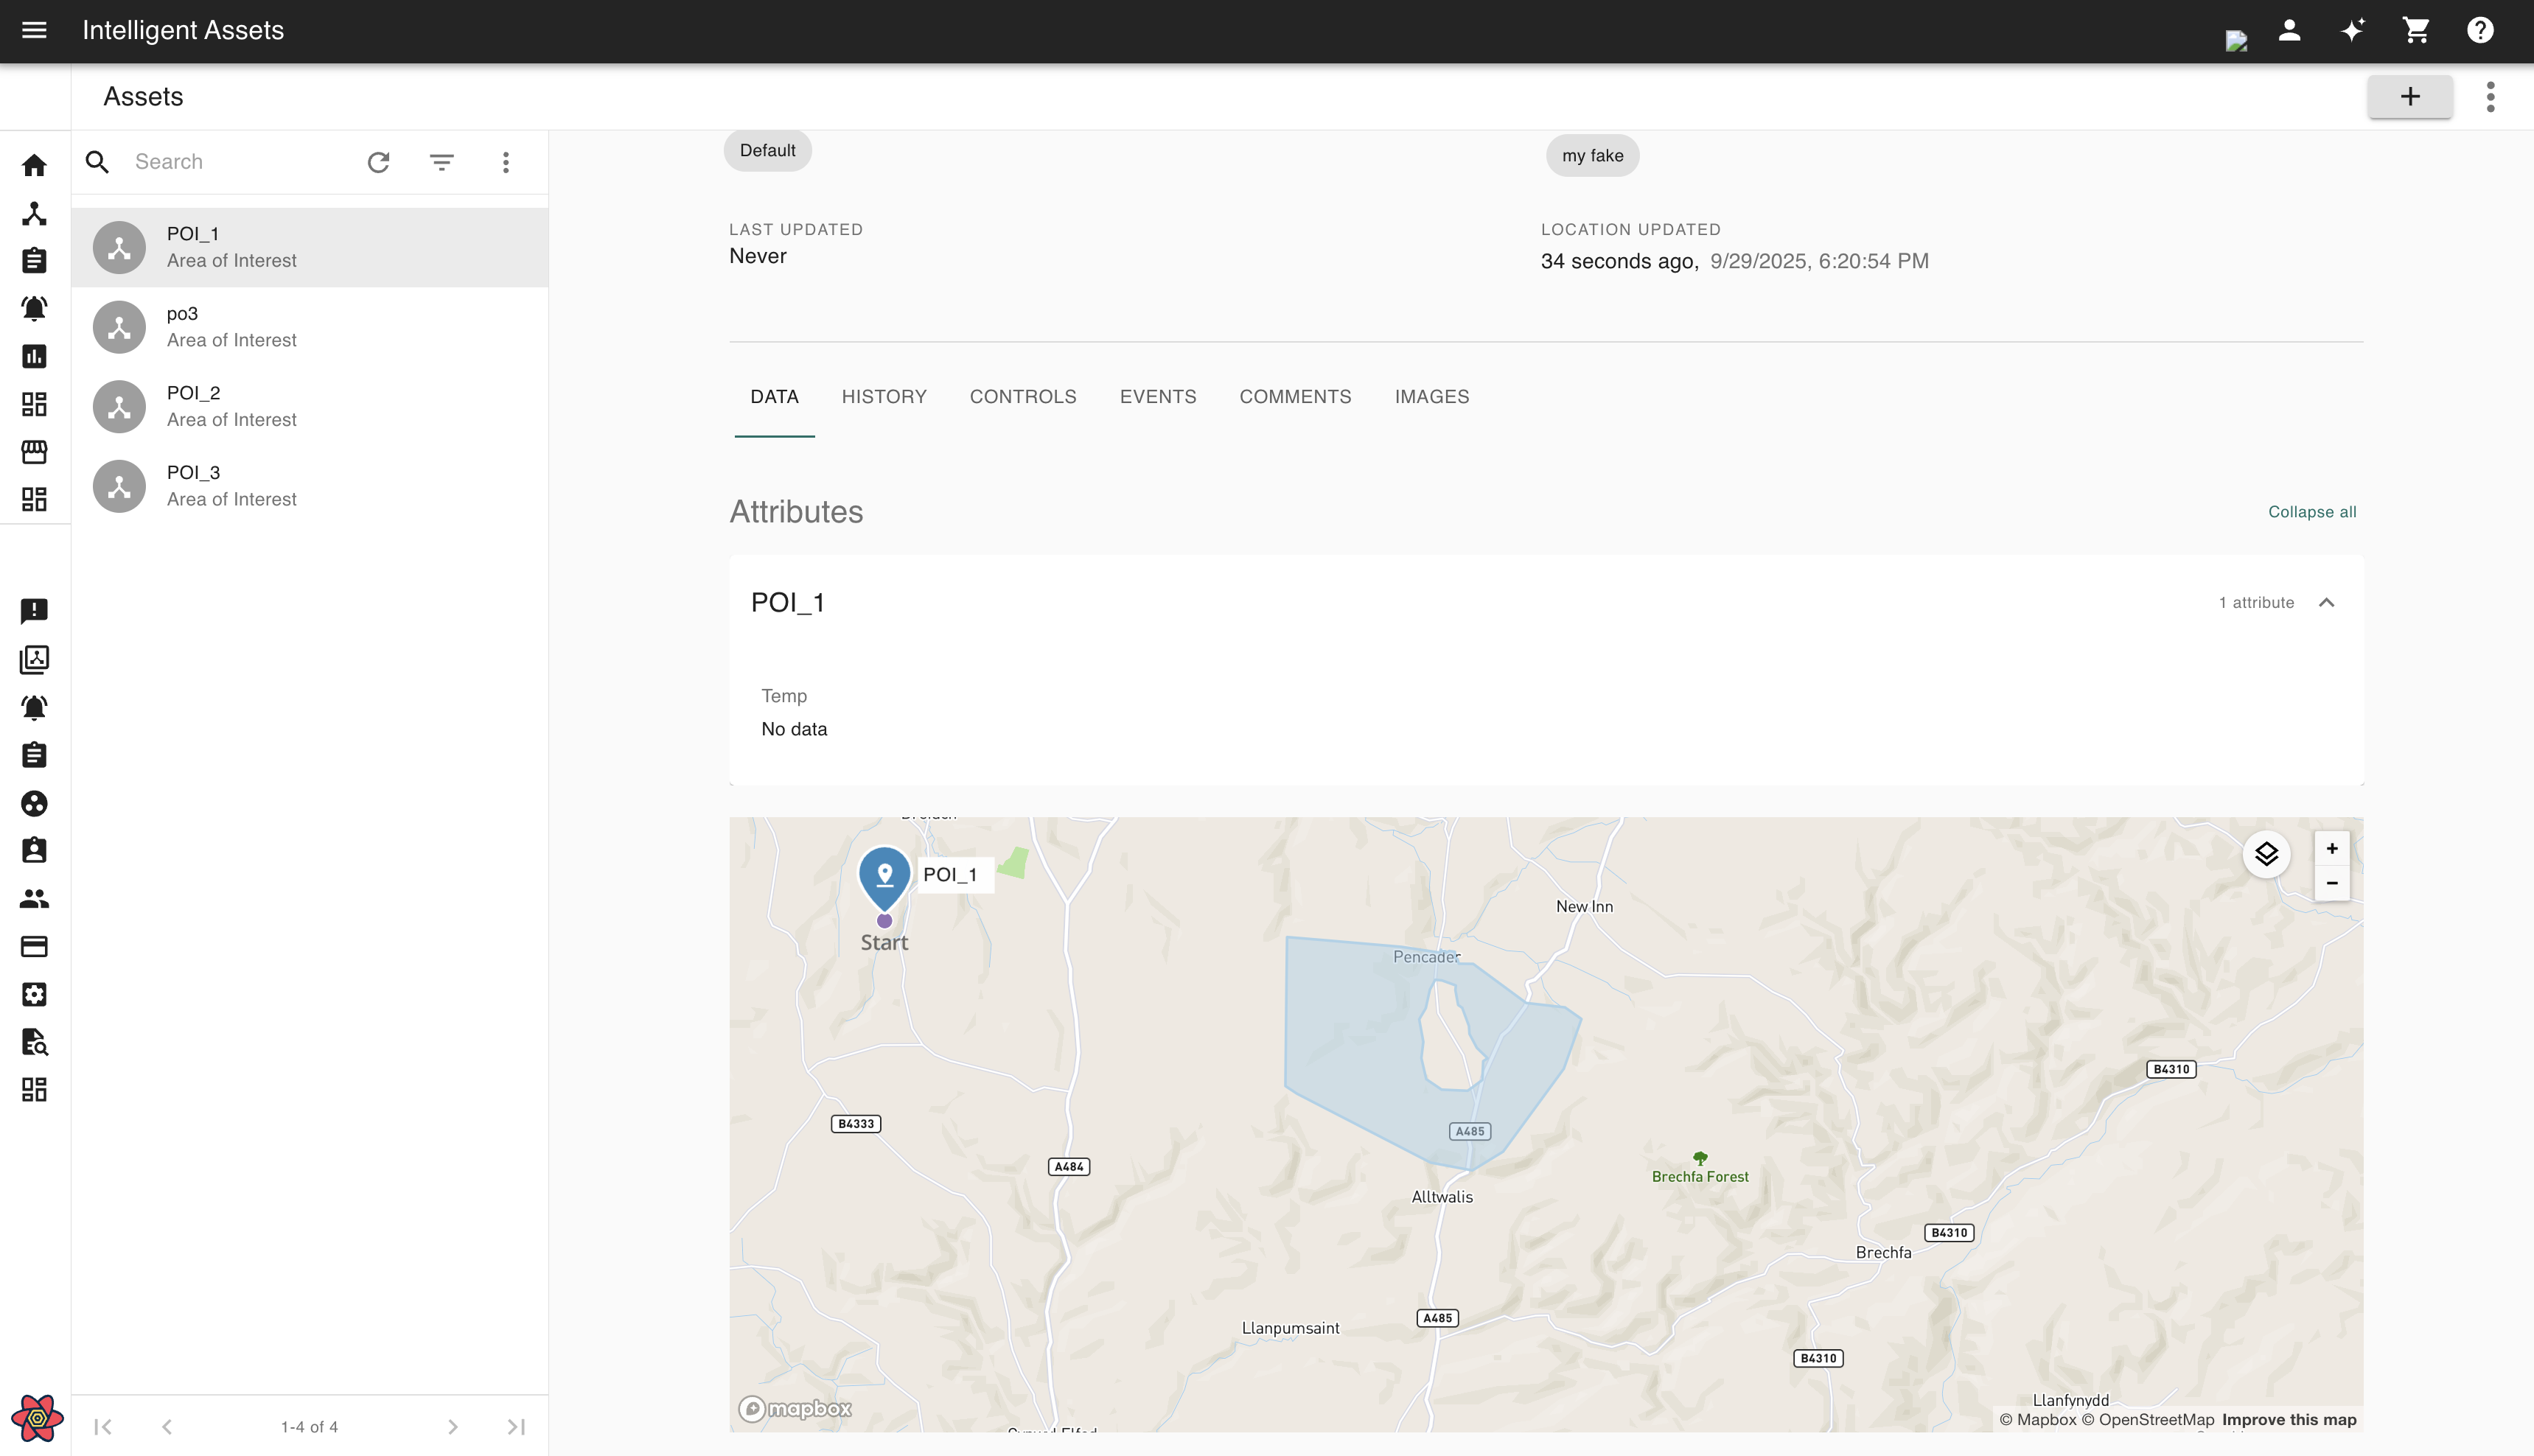Open page-level vertical dots menu
Screen dimensions: 2534x1456
(x=2490, y=97)
